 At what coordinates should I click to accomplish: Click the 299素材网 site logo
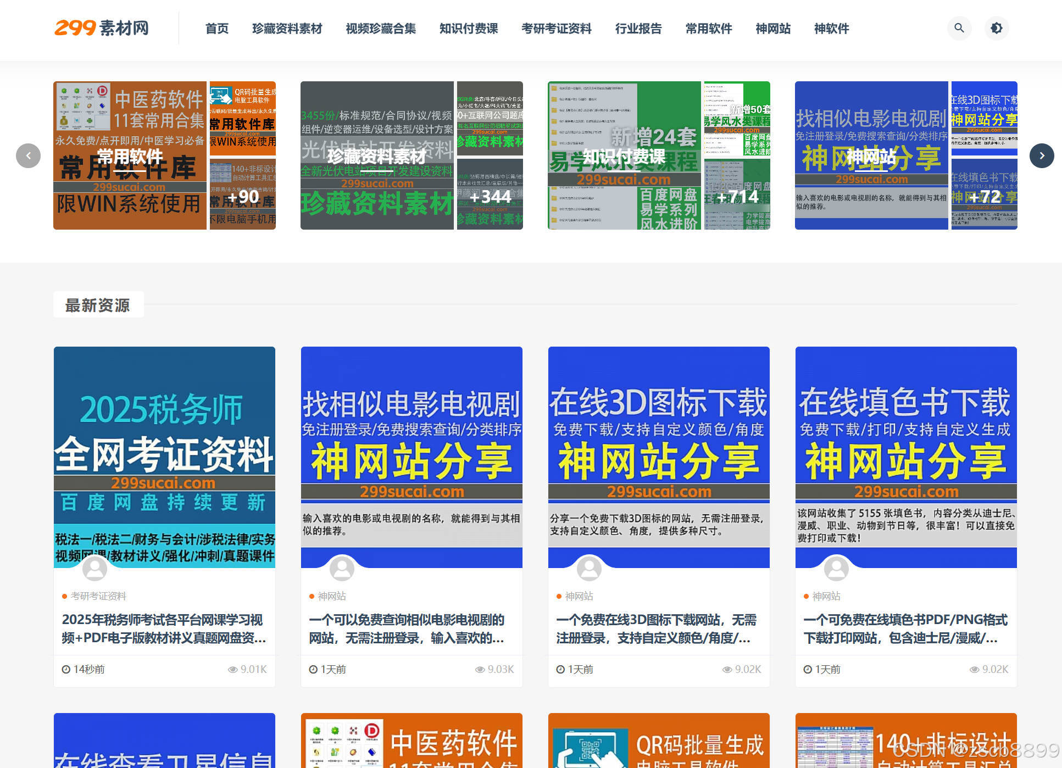click(102, 28)
